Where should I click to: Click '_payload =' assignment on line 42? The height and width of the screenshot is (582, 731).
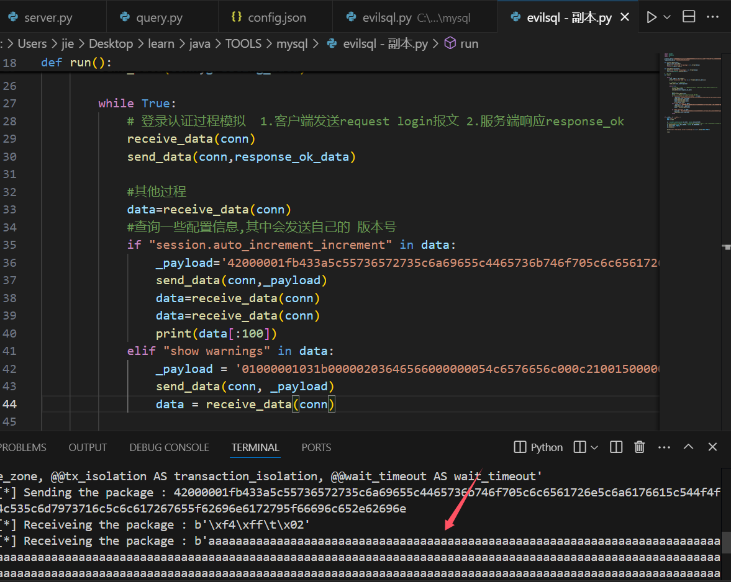click(x=192, y=369)
